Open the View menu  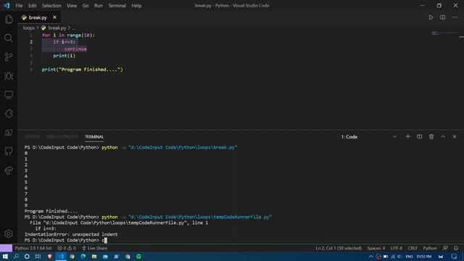(72, 6)
